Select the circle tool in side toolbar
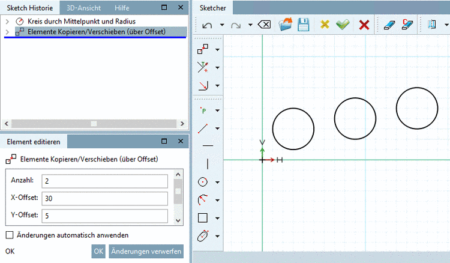The width and height of the screenshot is (450, 263). coord(203,182)
